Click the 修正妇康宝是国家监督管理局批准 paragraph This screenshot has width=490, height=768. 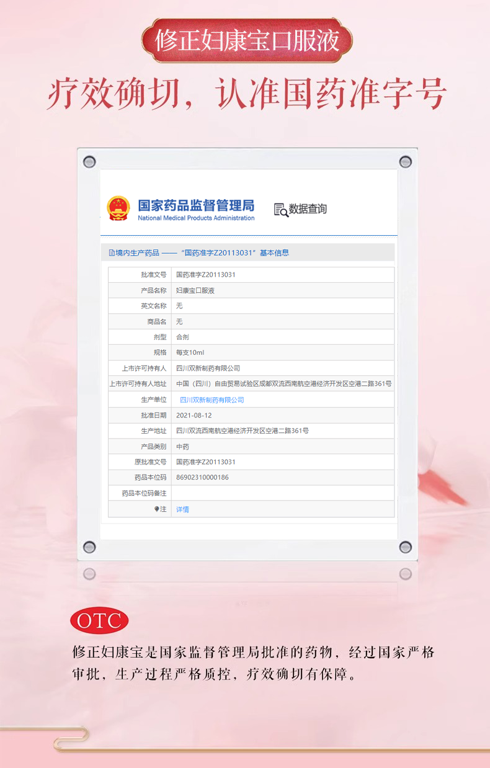coord(253,663)
